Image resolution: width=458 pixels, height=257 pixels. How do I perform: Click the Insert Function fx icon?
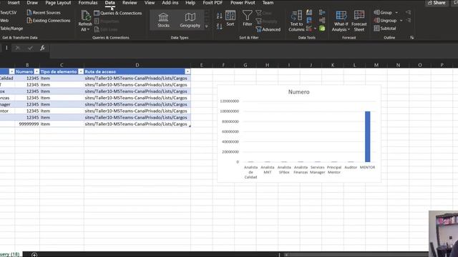(42, 48)
